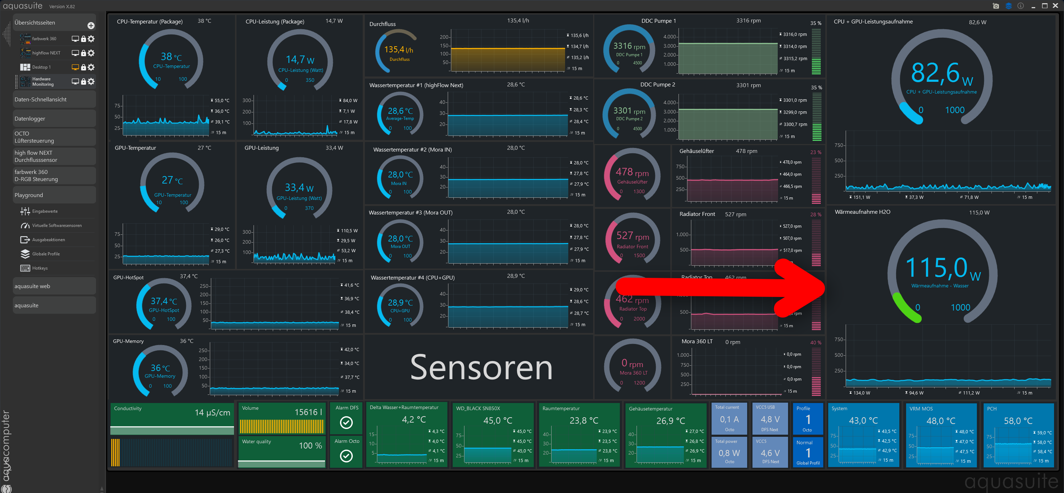
Task: Toggle orange desktop monitor icon for Desktop 1
Action: [x=75, y=67]
